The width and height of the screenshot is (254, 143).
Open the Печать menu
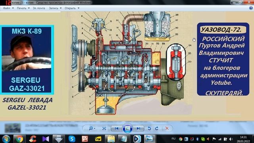point(21,8)
